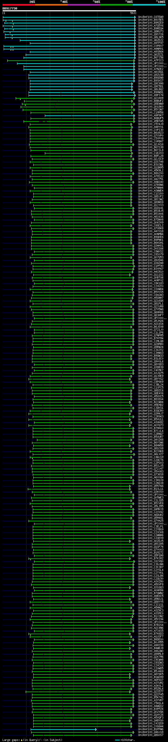168x742 pixels.
Task: Select hit label UniRef100_B9QW33
Action: [x=151, y=356]
